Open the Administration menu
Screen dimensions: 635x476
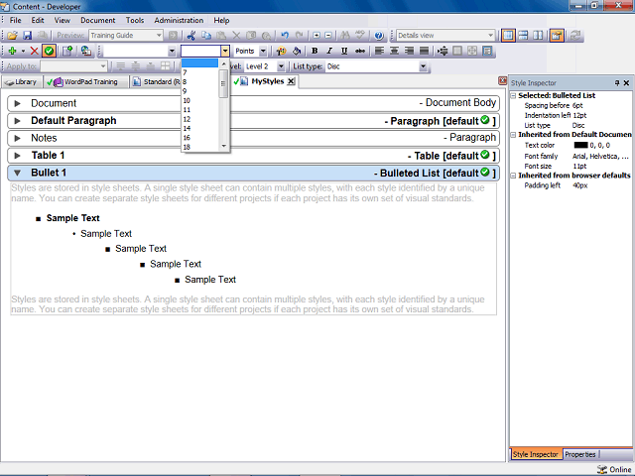(x=179, y=20)
